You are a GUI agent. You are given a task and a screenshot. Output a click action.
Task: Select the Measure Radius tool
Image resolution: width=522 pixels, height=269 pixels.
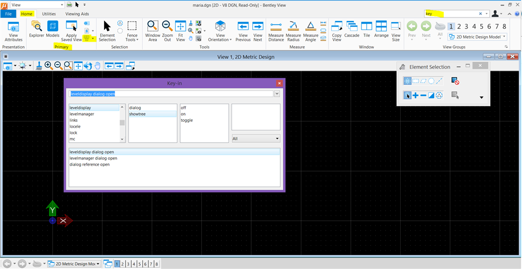(294, 31)
